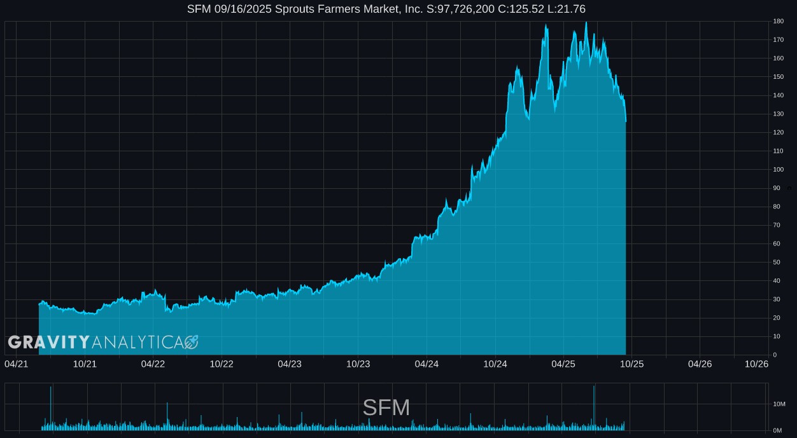The image size is (797, 438).
Task: Select the "10/23" date label on the time axis
Action: (x=358, y=364)
